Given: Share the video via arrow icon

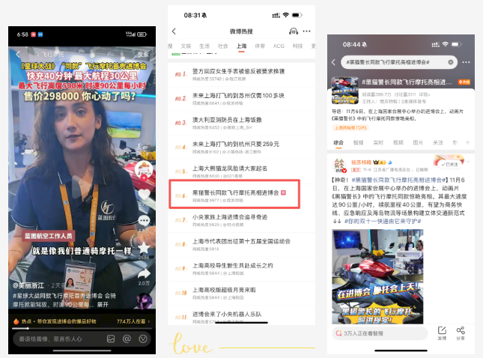Looking at the screenshot, I should (144, 273).
